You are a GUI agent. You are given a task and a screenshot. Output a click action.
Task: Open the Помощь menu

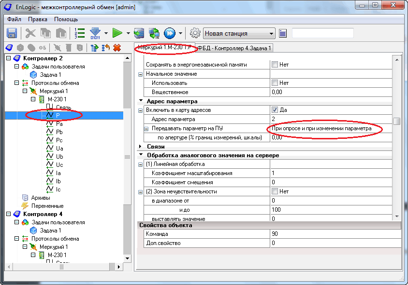[66, 19]
